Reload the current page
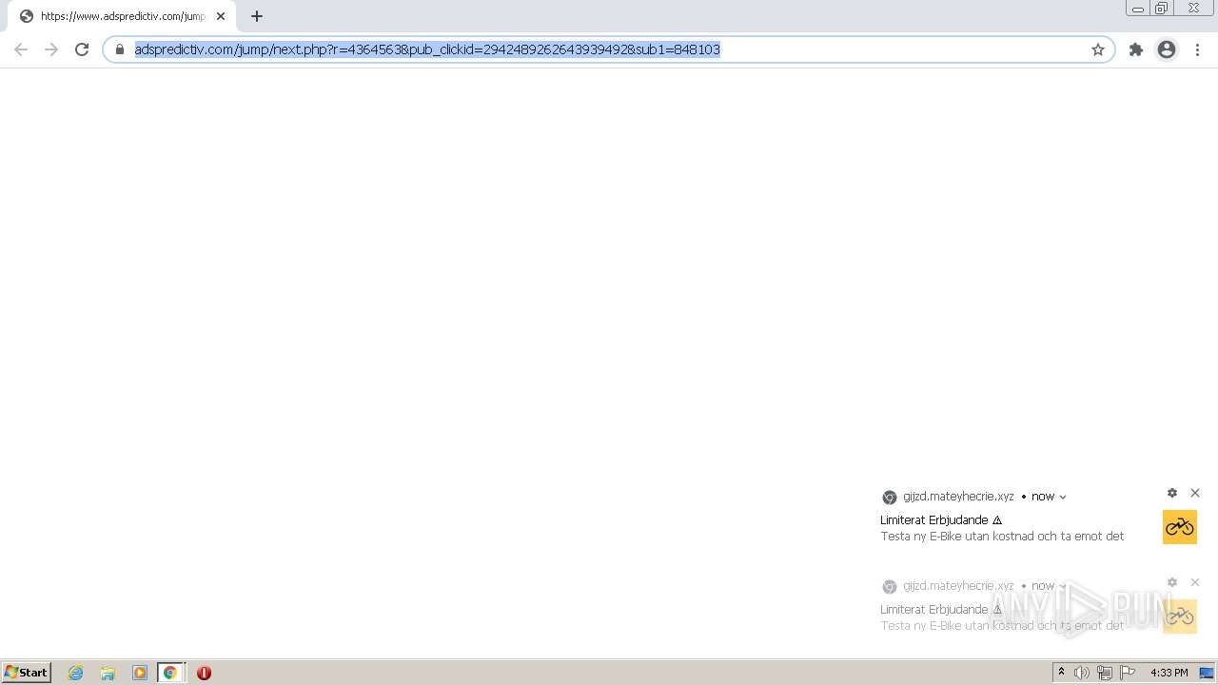Viewport: 1218px width, 685px height. tap(82, 49)
